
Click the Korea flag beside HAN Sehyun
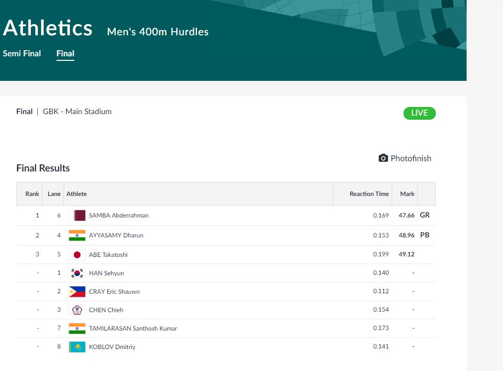(77, 273)
